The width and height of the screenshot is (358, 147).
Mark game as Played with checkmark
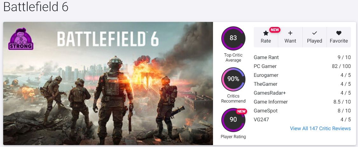point(314,33)
